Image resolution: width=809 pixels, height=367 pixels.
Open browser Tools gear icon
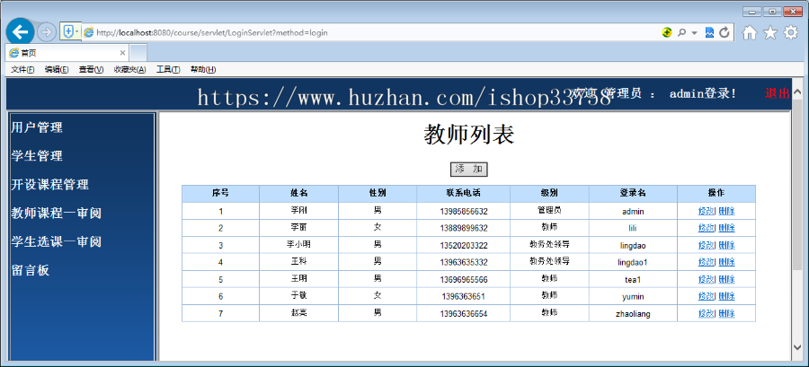point(791,33)
